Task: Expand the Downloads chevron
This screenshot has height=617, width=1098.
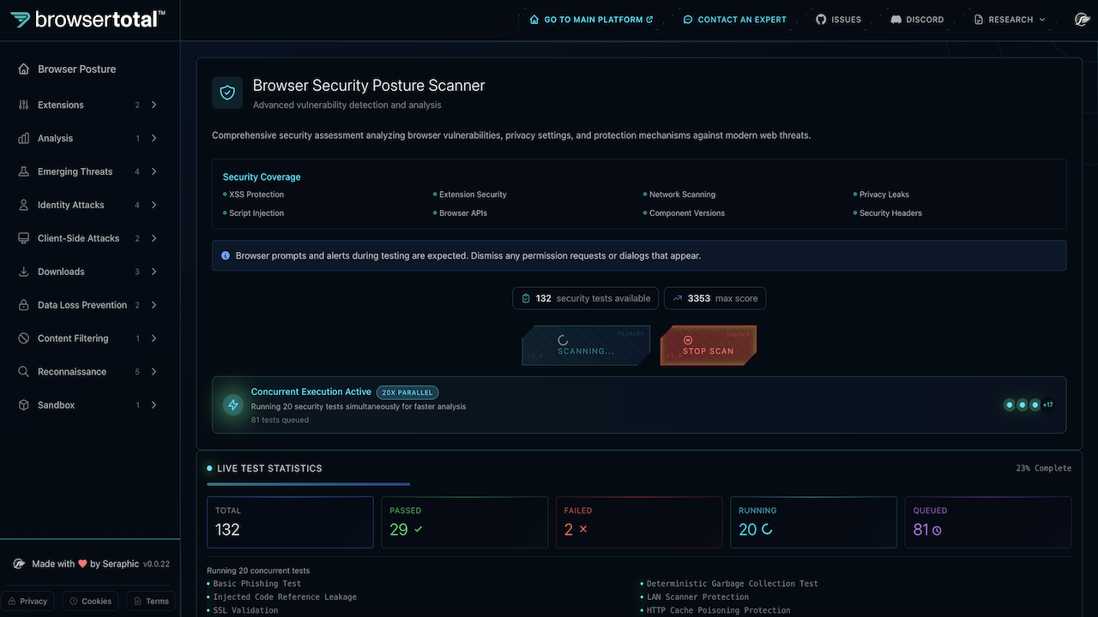Action: 154,272
